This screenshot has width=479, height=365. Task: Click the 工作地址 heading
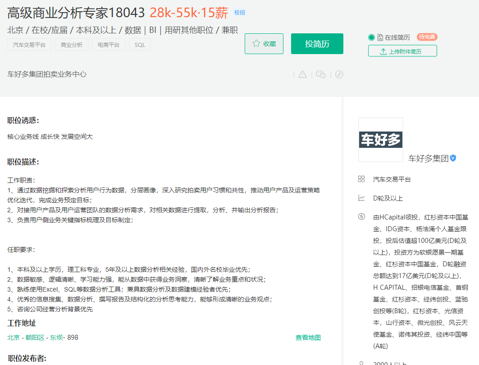pos(22,323)
